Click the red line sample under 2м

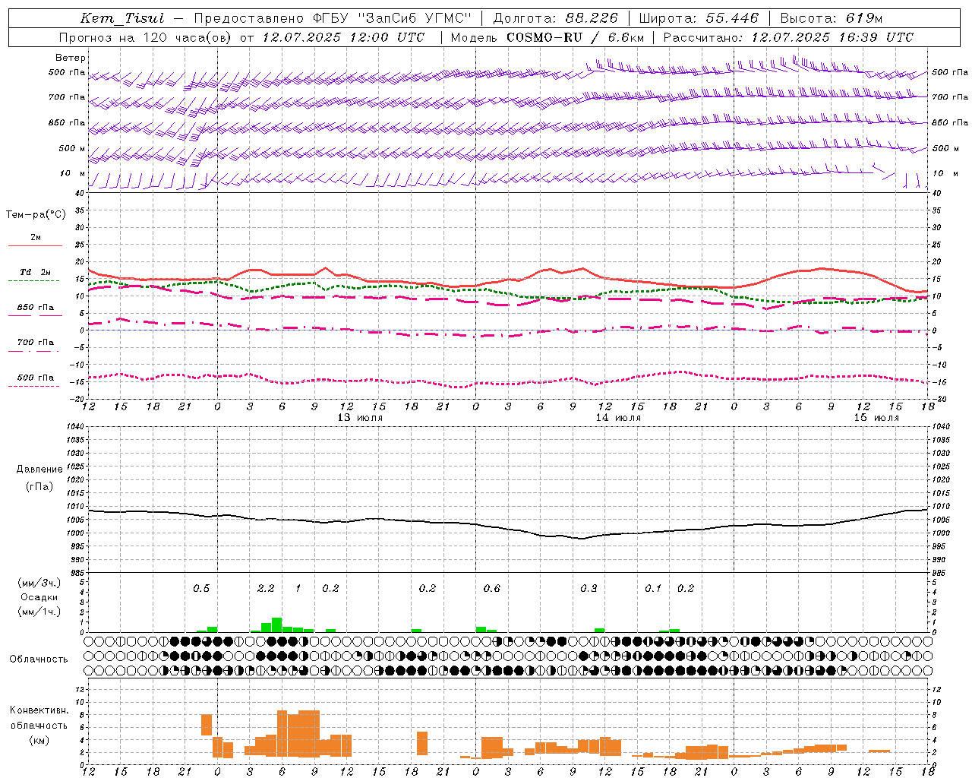[35, 245]
